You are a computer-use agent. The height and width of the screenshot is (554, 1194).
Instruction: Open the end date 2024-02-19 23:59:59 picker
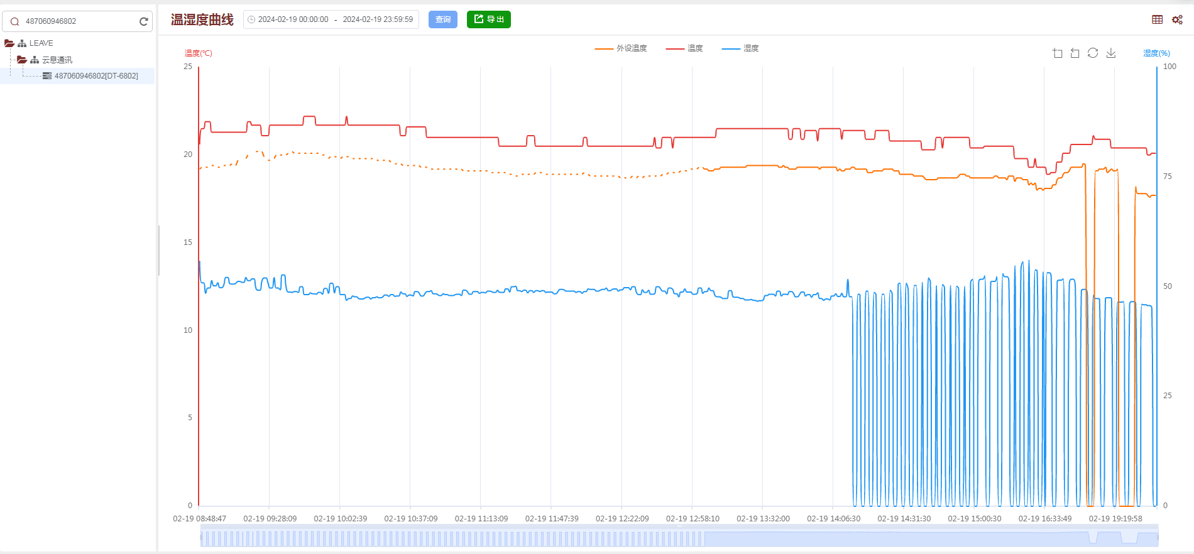(x=378, y=19)
